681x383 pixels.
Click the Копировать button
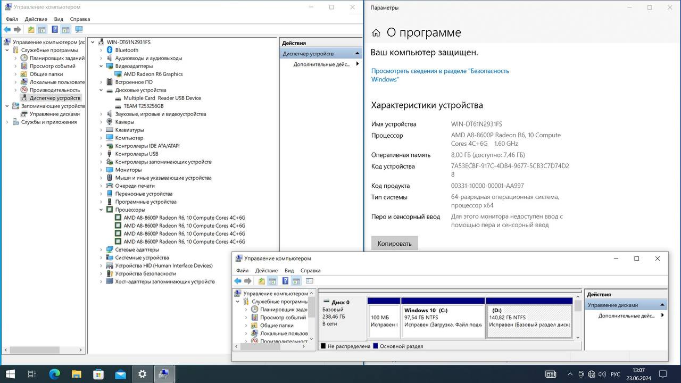(x=395, y=244)
